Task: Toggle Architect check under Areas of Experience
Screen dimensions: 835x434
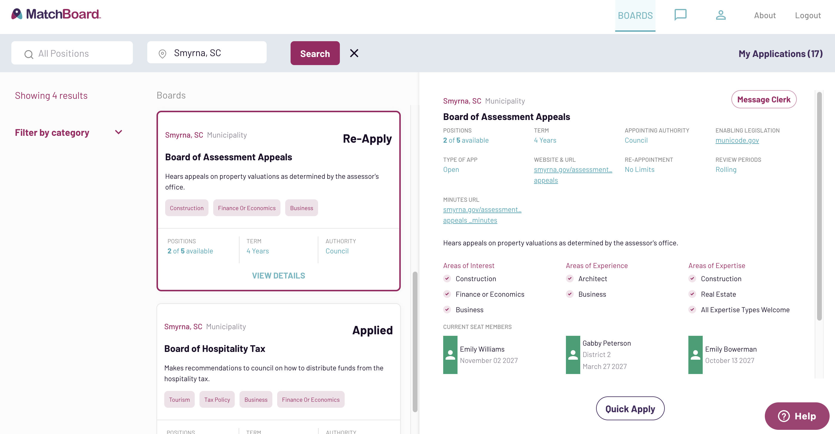Action: click(570, 278)
